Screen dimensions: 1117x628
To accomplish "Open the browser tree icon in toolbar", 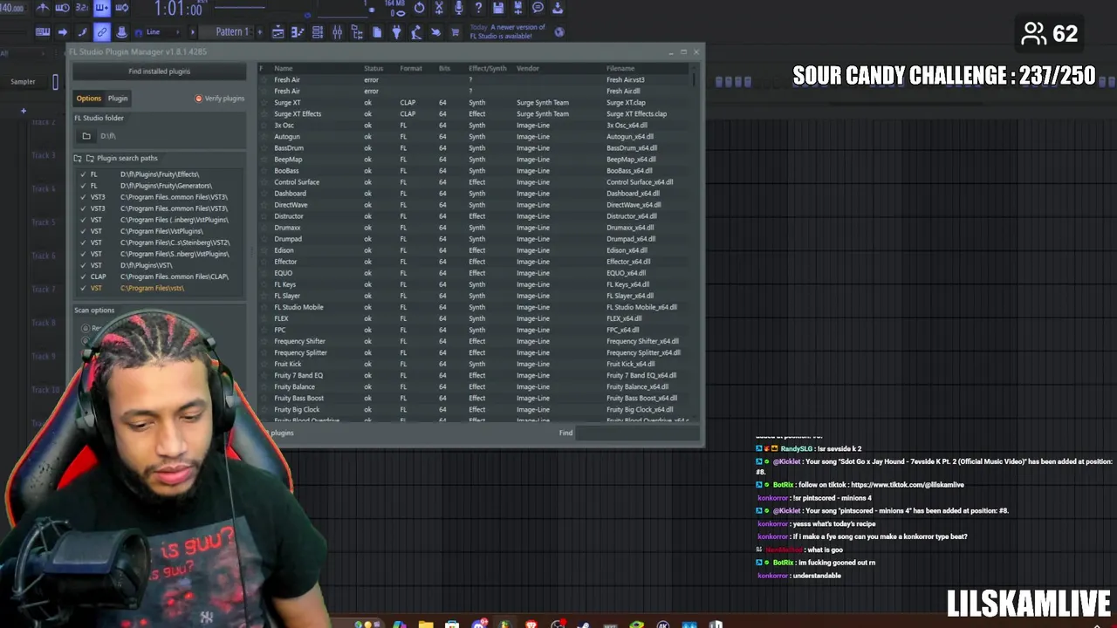I will [357, 32].
